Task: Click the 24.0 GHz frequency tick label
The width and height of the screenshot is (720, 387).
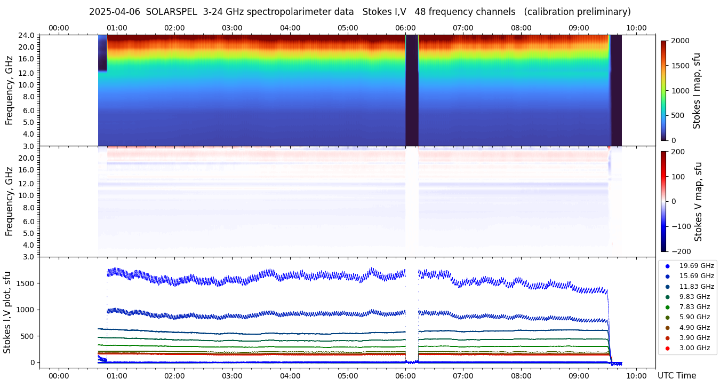Action: click(x=27, y=35)
